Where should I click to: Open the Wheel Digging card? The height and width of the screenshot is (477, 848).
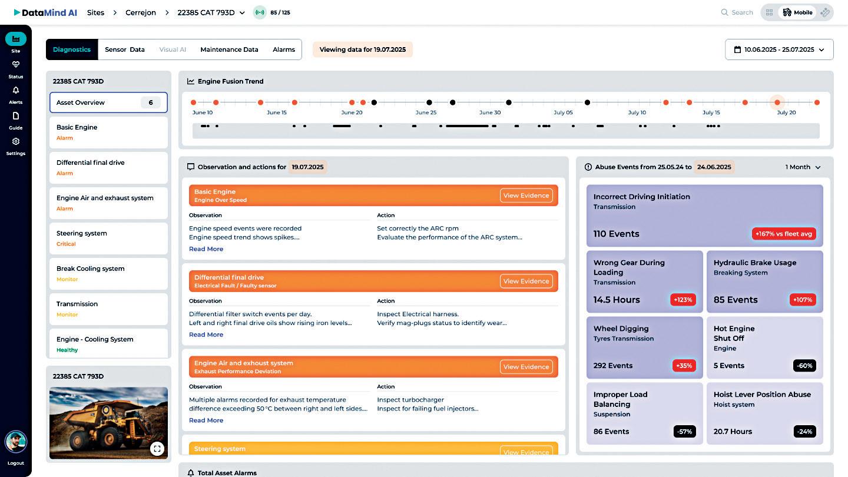point(645,347)
